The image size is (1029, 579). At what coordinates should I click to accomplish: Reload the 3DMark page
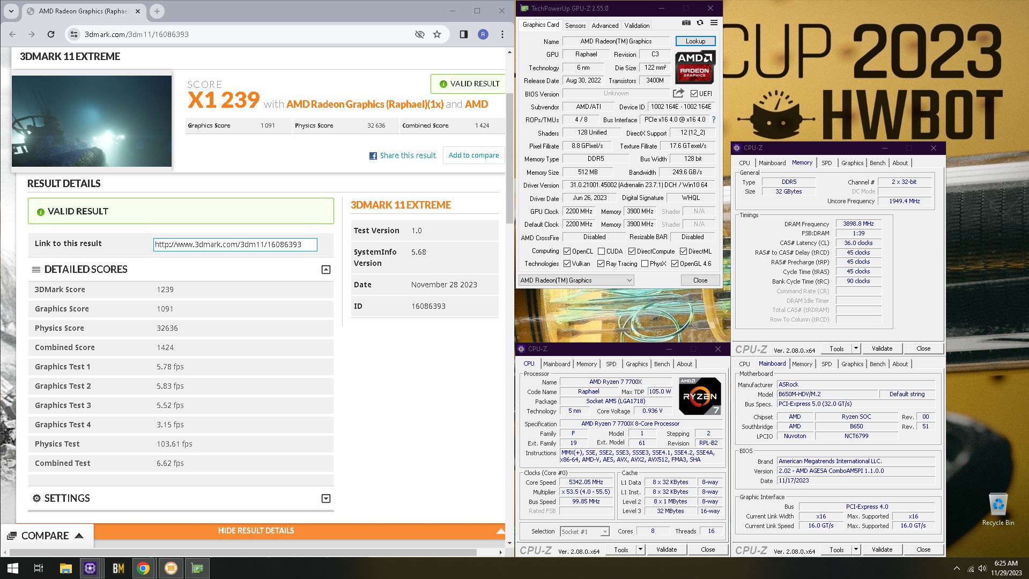click(x=51, y=34)
